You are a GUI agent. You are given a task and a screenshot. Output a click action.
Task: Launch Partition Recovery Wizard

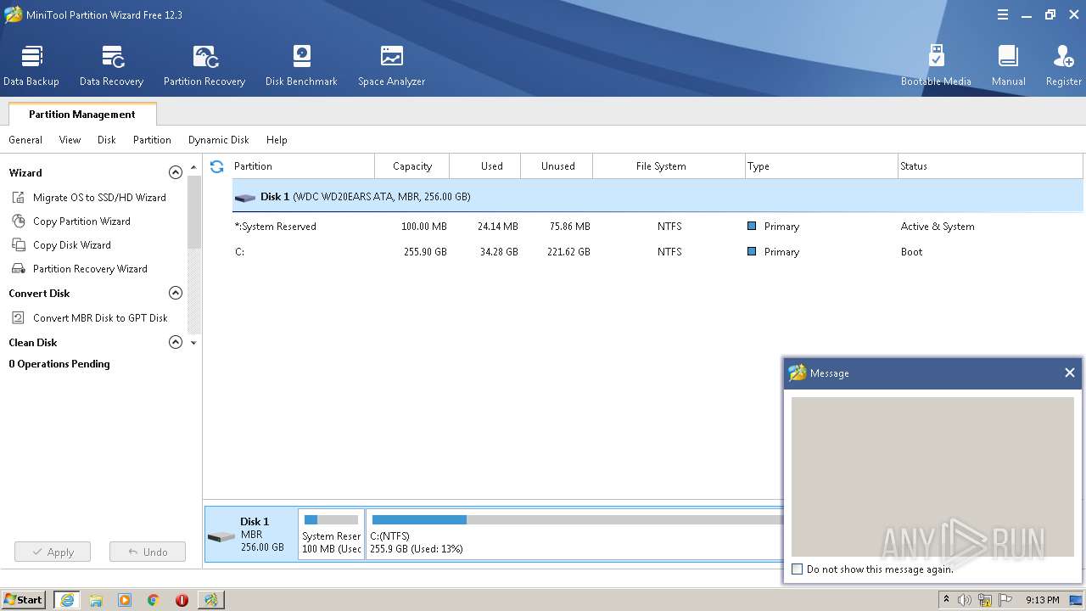point(90,269)
